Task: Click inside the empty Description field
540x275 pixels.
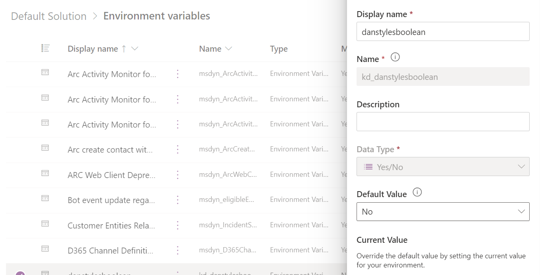Action: click(443, 122)
